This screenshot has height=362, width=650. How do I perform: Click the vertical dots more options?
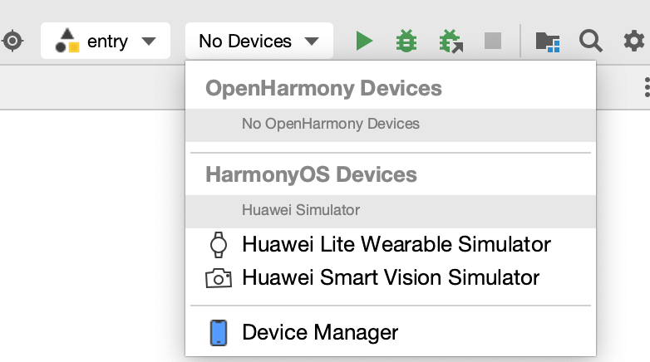coord(647,87)
